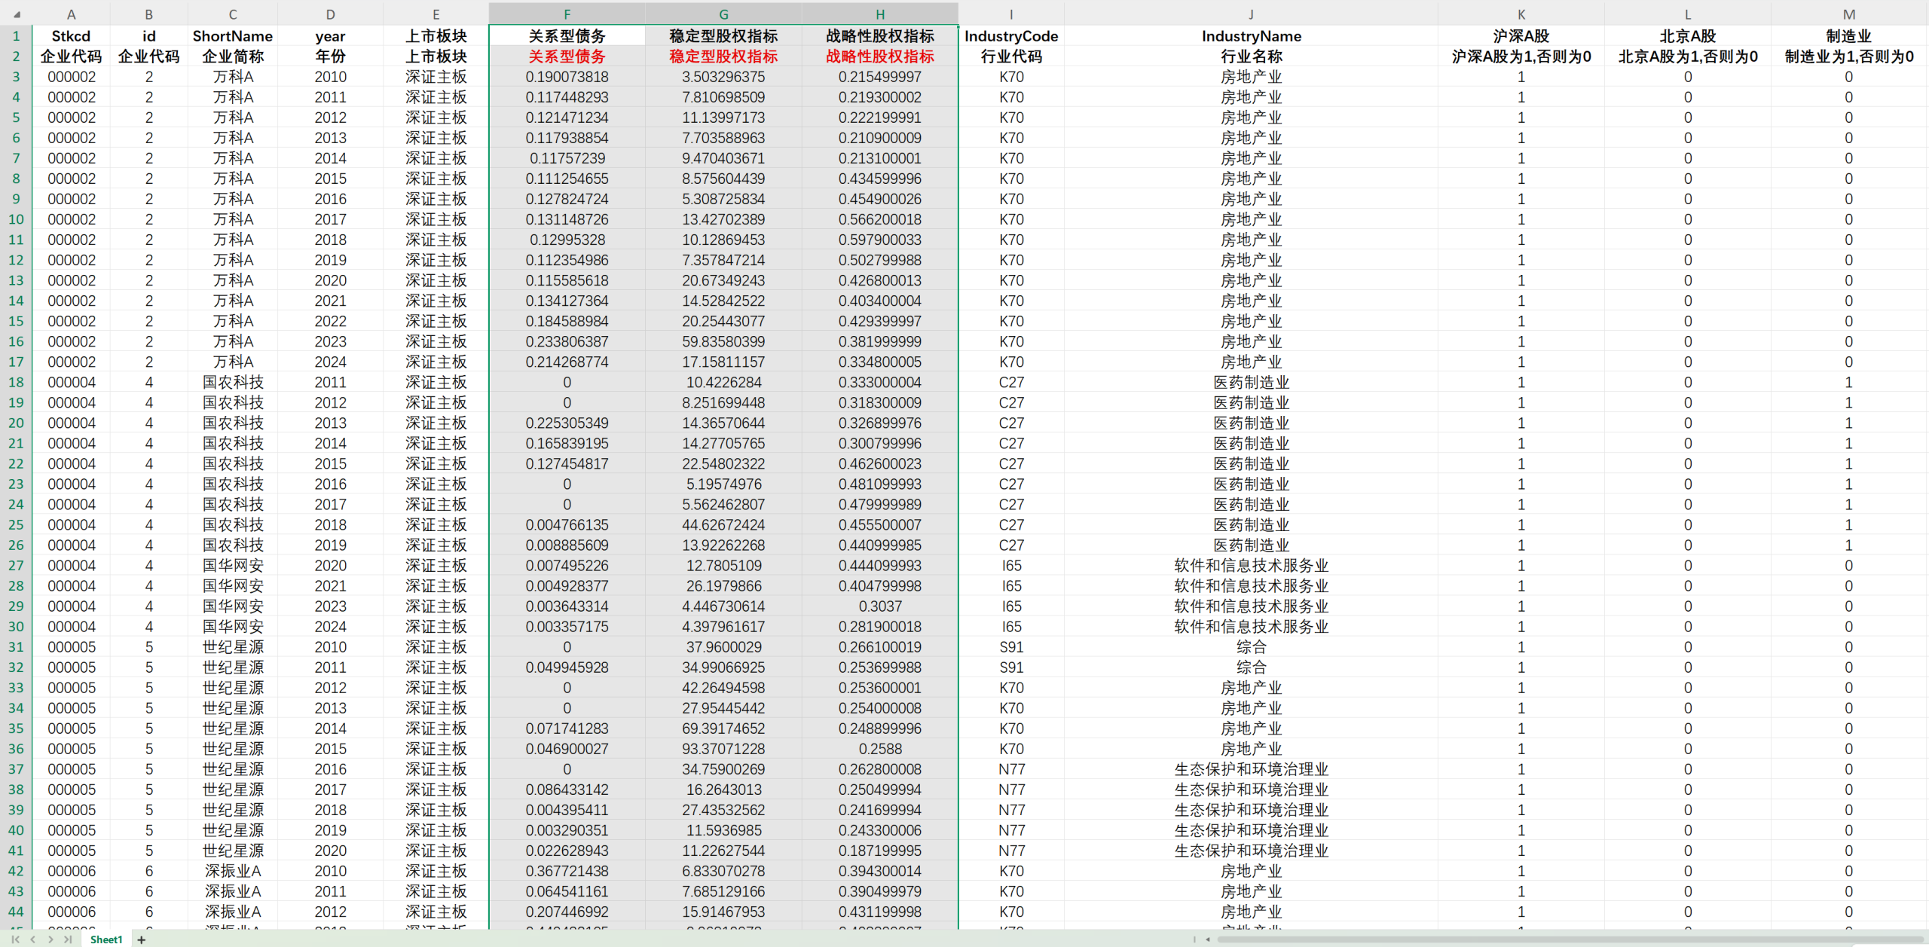Screen dimensions: 1929x947
Task: Jump to first sheet navigation arrow
Action: (15, 939)
